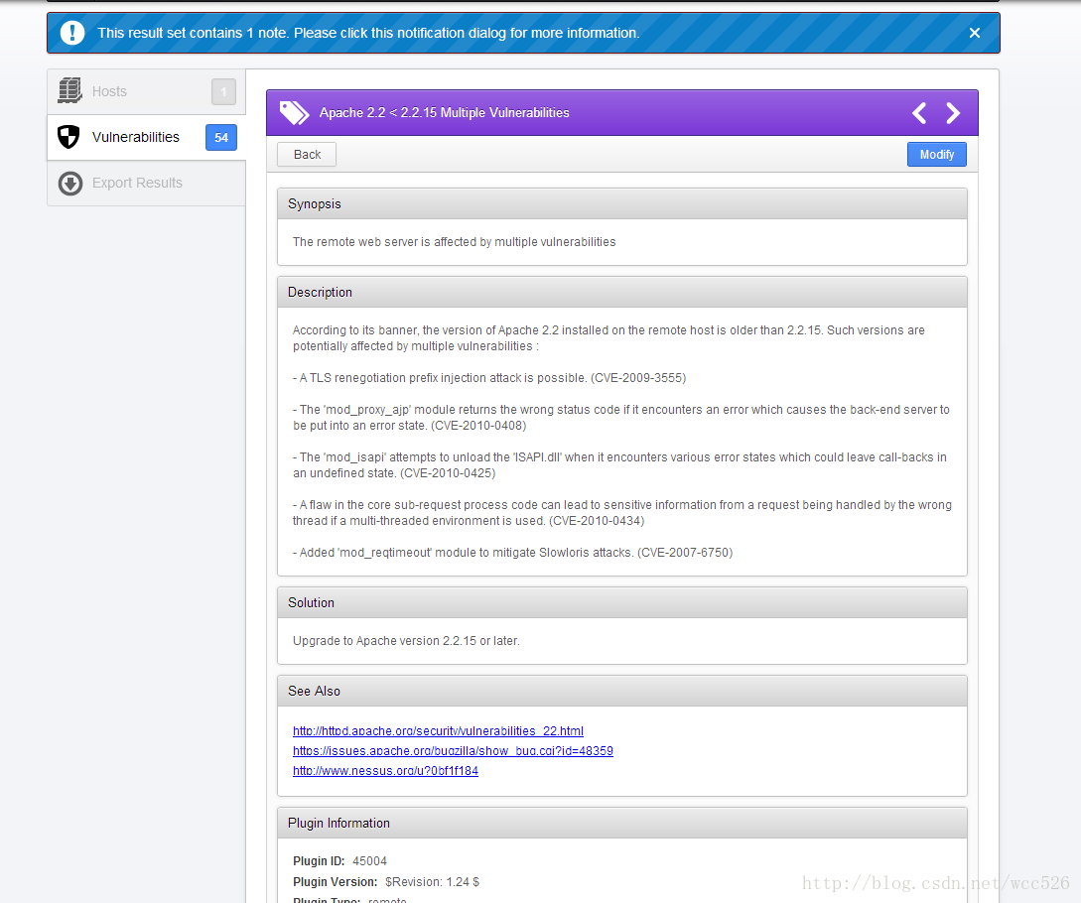Screen dimensions: 1081x903
Task: Click the exclamation notification icon
Action: coord(72,33)
